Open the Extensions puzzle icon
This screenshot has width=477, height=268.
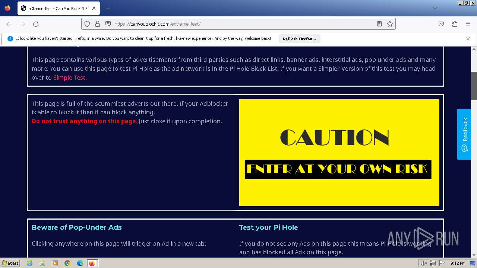pyautogui.click(x=455, y=24)
